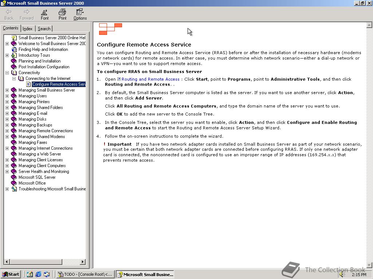Image resolution: width=373 pixels, height=279 pixels.
Task: Click the title bar help application icon
Action: coord(3,3)
